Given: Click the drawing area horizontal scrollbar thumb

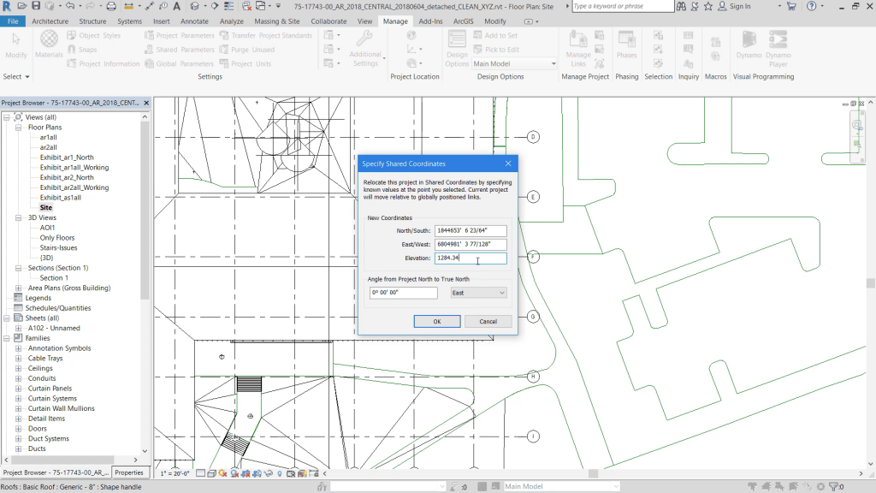Looking at the screenshot, I should click(x=594, y=473).
